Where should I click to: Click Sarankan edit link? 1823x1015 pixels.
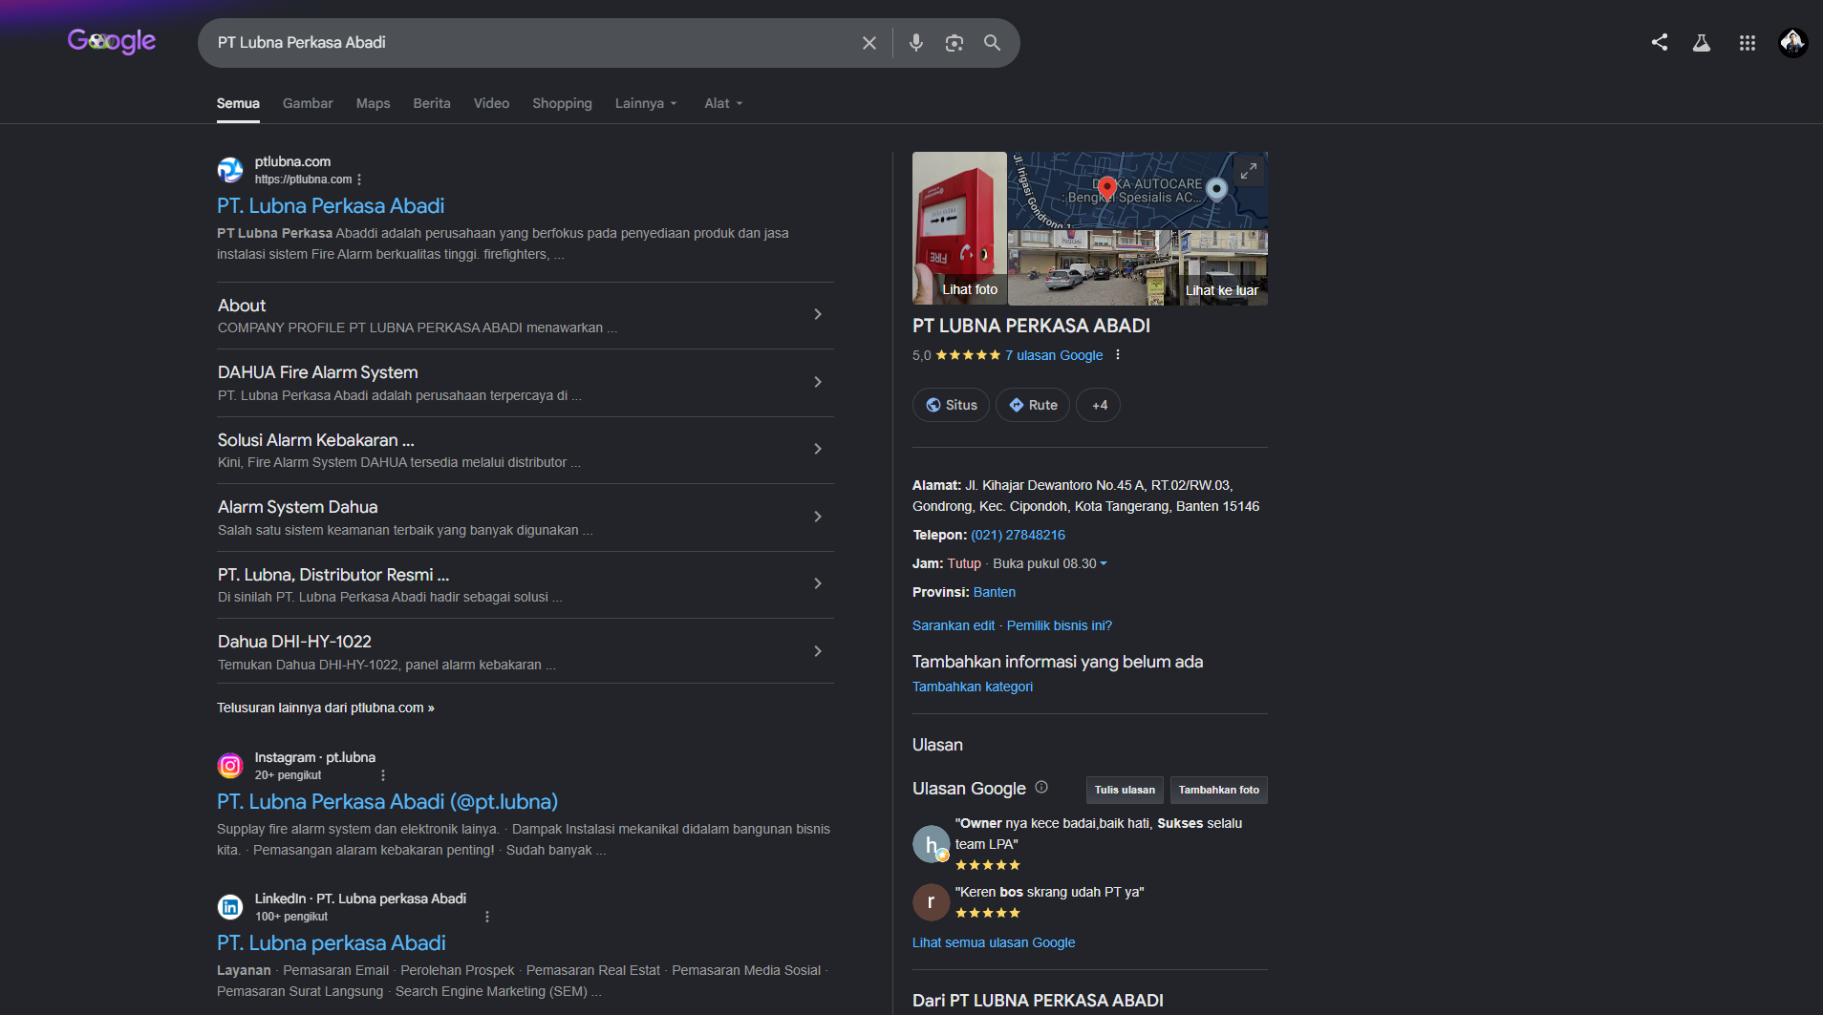tap(954, 625)
